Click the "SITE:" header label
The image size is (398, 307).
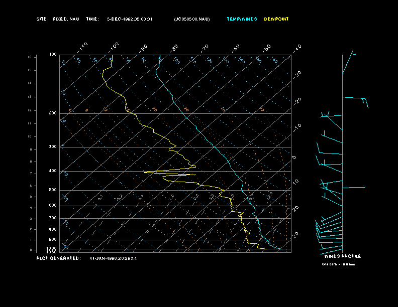point(41,19)
